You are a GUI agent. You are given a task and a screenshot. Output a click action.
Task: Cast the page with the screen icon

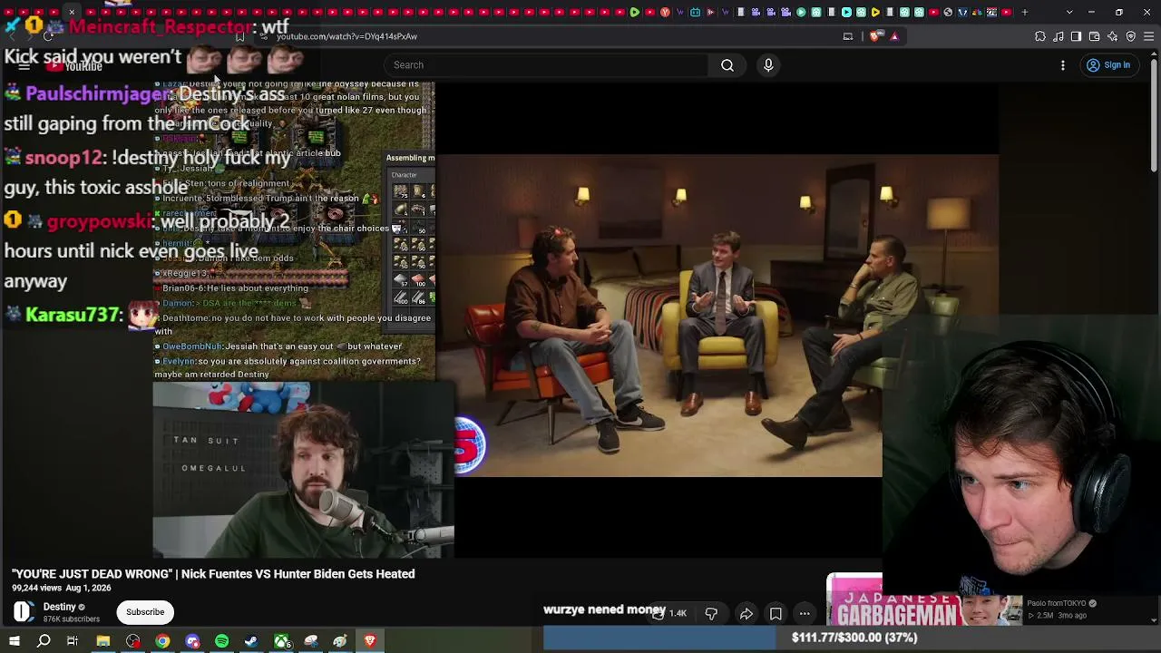coord(848,36)
